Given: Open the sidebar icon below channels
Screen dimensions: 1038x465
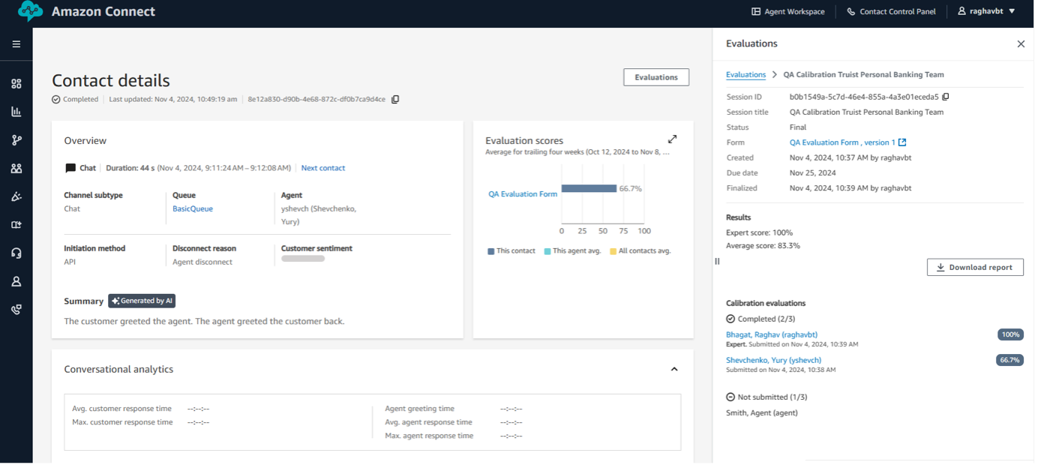Looking at the screenshot, I should pyautogui.click(x=16, y=225).
